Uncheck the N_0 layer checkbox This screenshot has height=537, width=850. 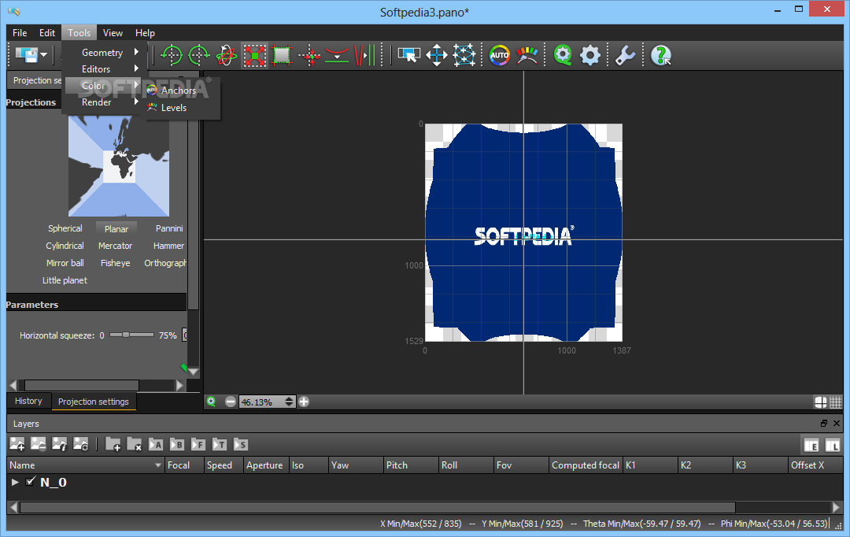point(31,481)
